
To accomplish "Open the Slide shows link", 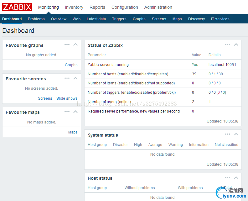I will click(x=67, y=98).
